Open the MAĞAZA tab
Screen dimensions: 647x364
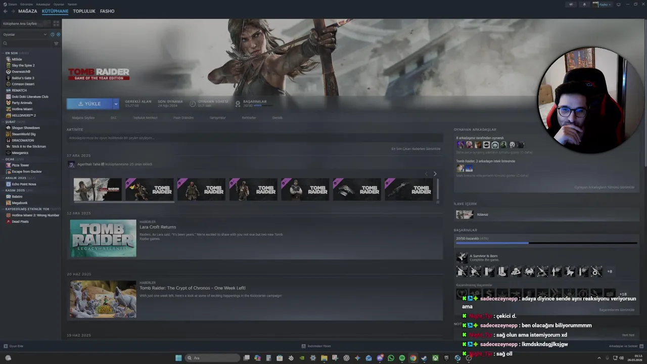[x=28, y=11]
